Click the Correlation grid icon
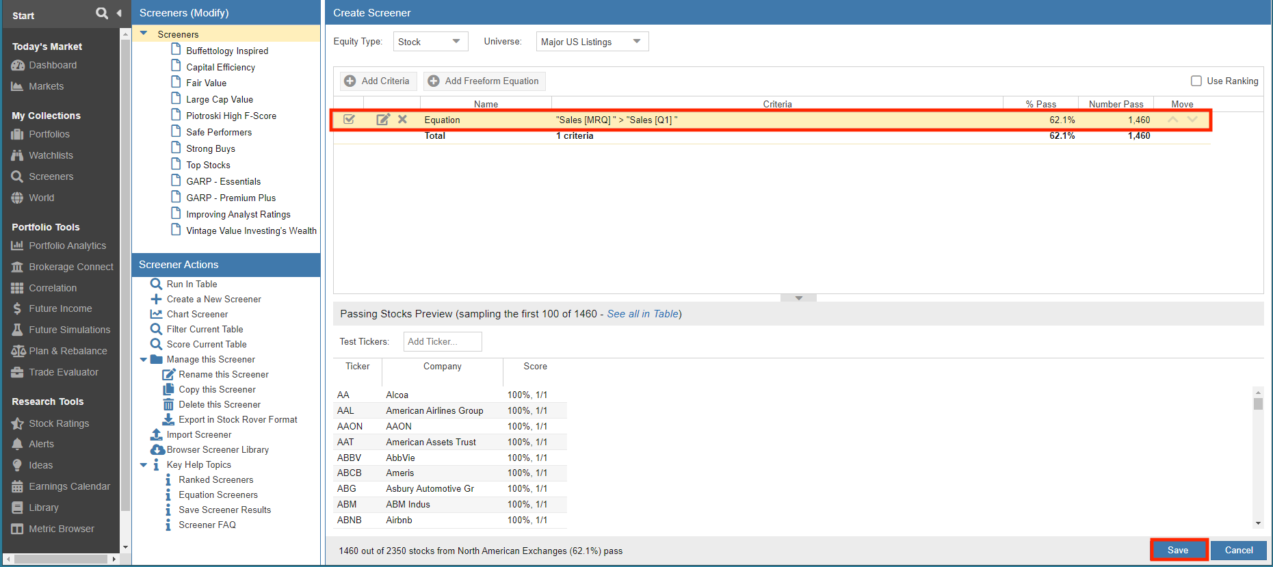The height and width of the screenshot is (567, 1273). pyautogui.click(x=17, y=288)
